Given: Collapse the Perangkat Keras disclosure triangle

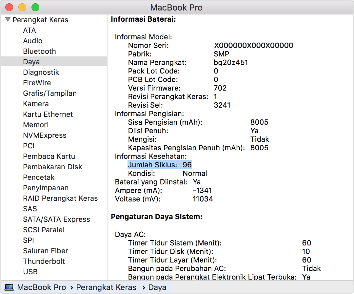Looking at the screenshot, I should [x=8, y=20].
